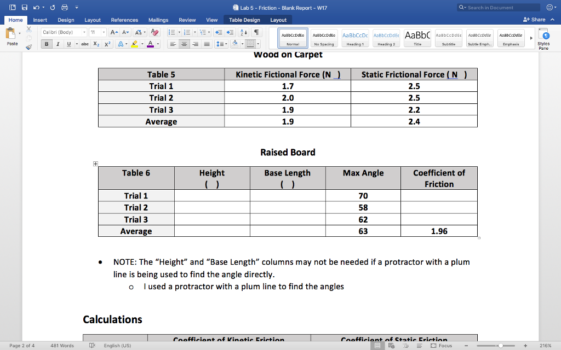This screenshot has height=350, width=561.
Task: Enable Focus mode in the status bar
Action: [x=442, y=346]
